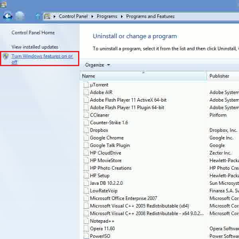Click the Piriform publisher cell
This screenshot has height=239, width=239.
point(218,115)
